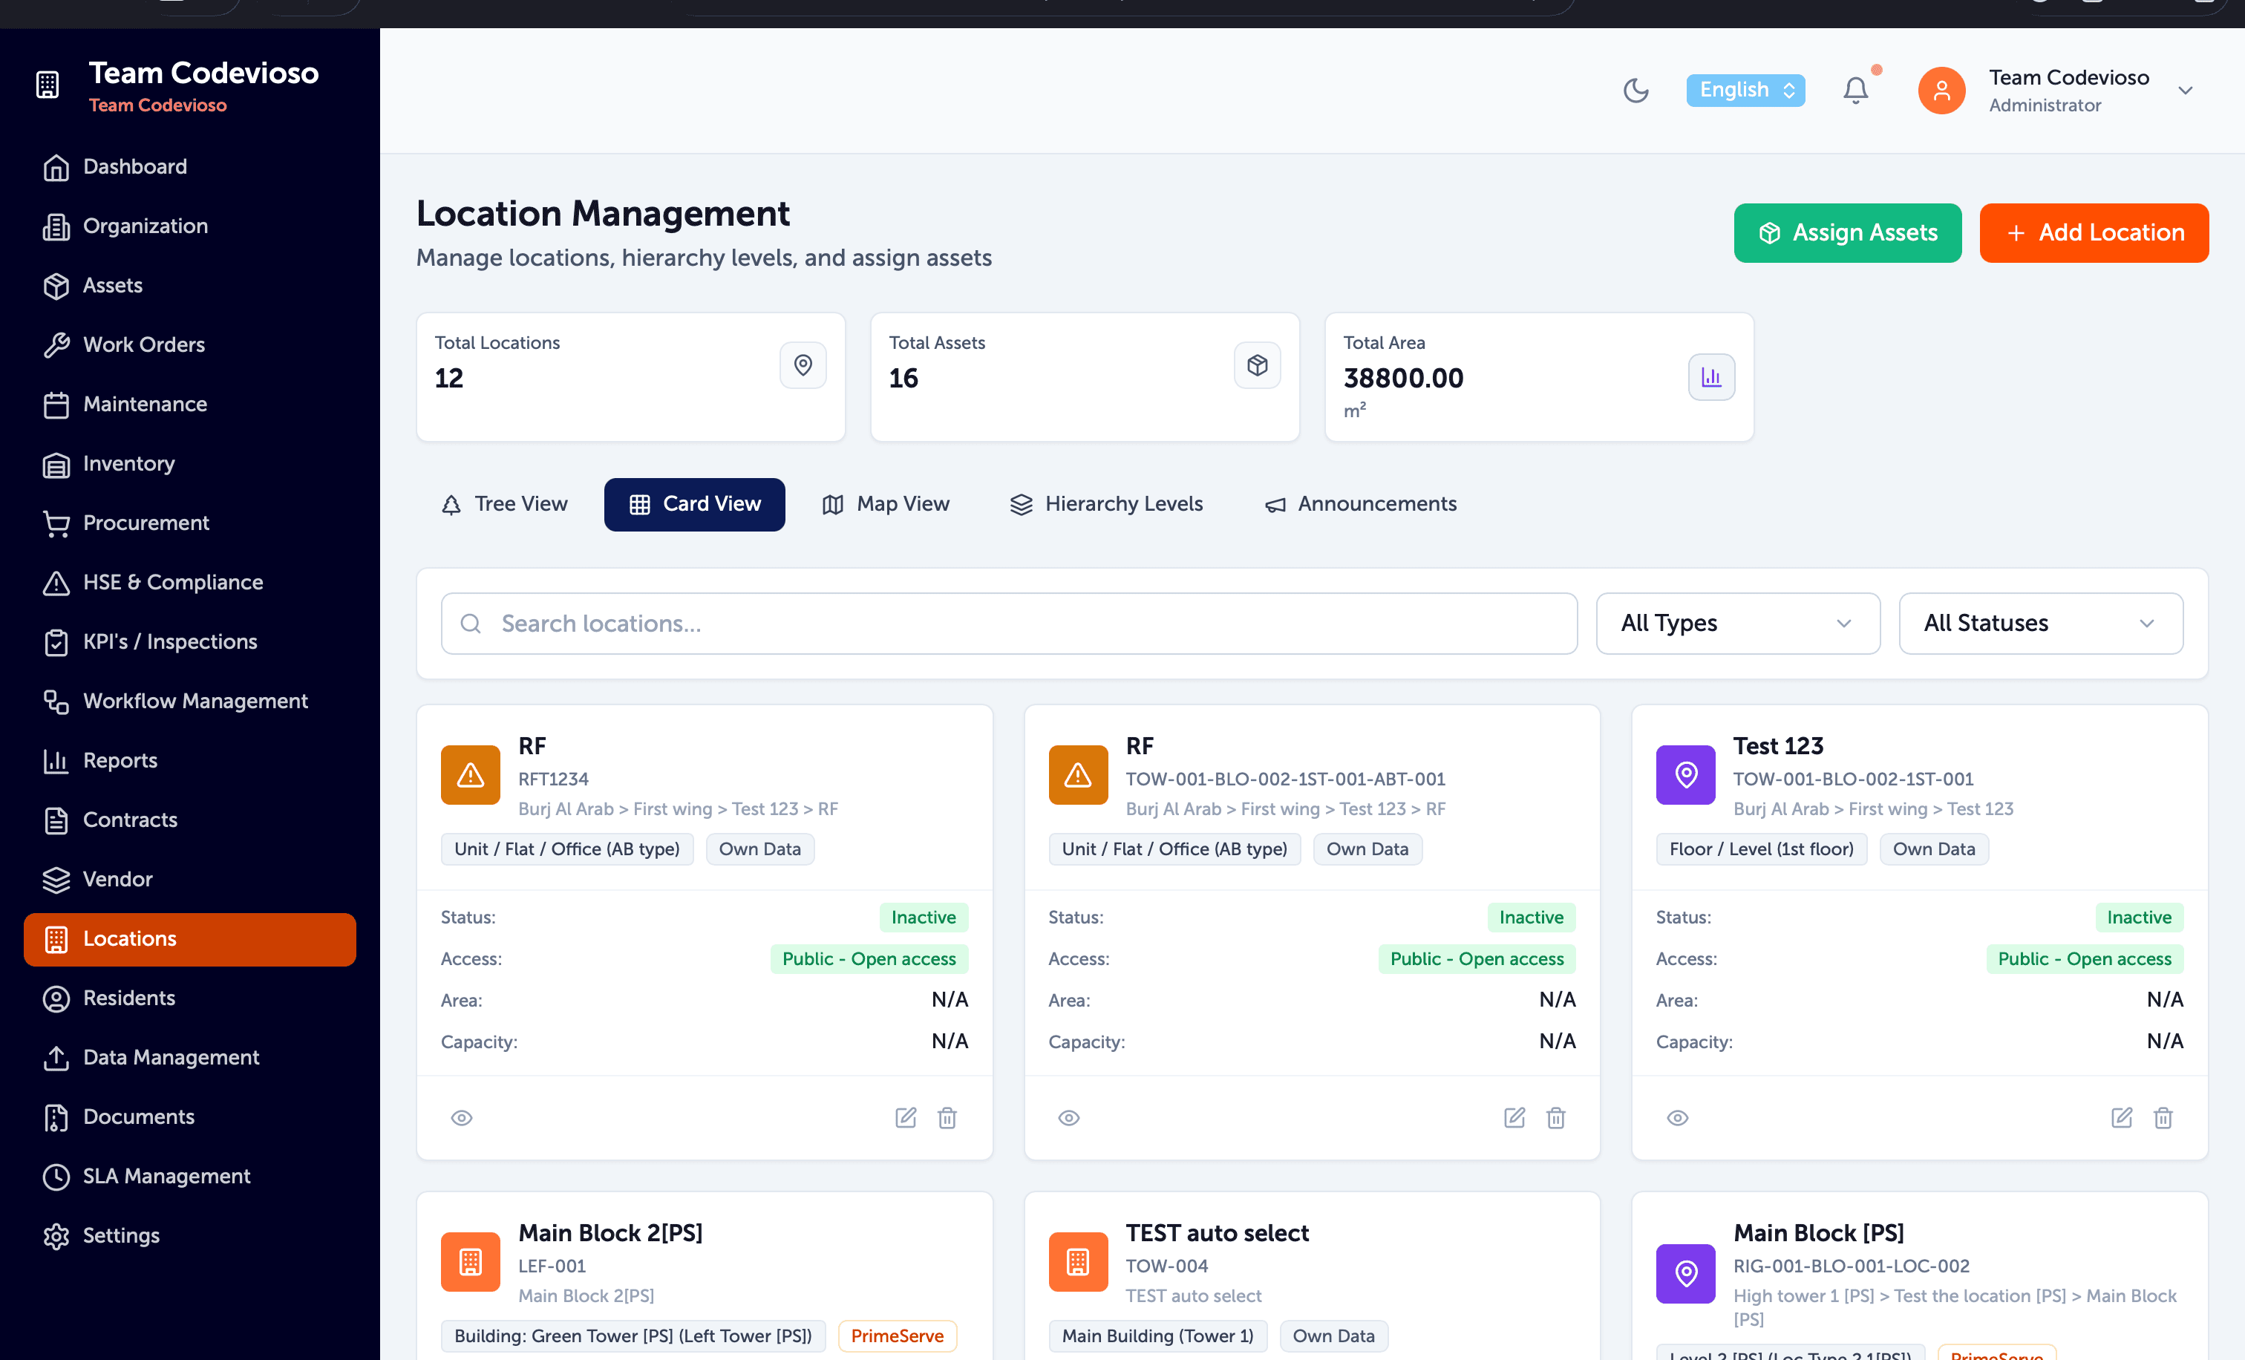Viewport: 2245px width, 1360px height.
Task: Open the Hierarchy Levels tab
Action: (1106, 505)
